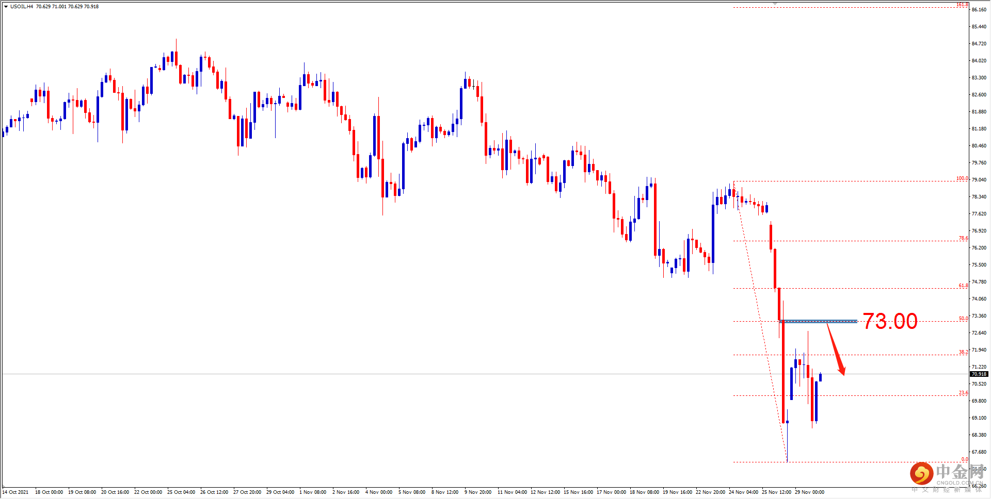Click the 61.8 Fibonacci level label

[964, 285]
